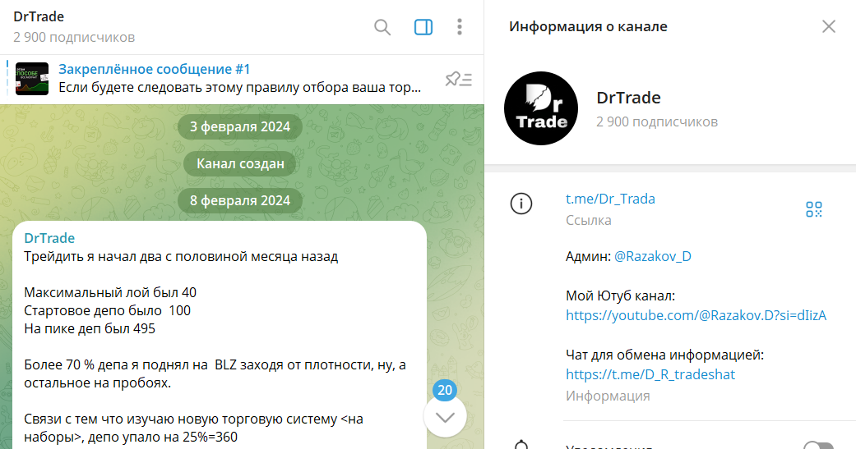Image resolution: width=856 pixels, height=449 pixels.
Task: Click the pinned message thumbnail image
Action: (x=32, y=79)
